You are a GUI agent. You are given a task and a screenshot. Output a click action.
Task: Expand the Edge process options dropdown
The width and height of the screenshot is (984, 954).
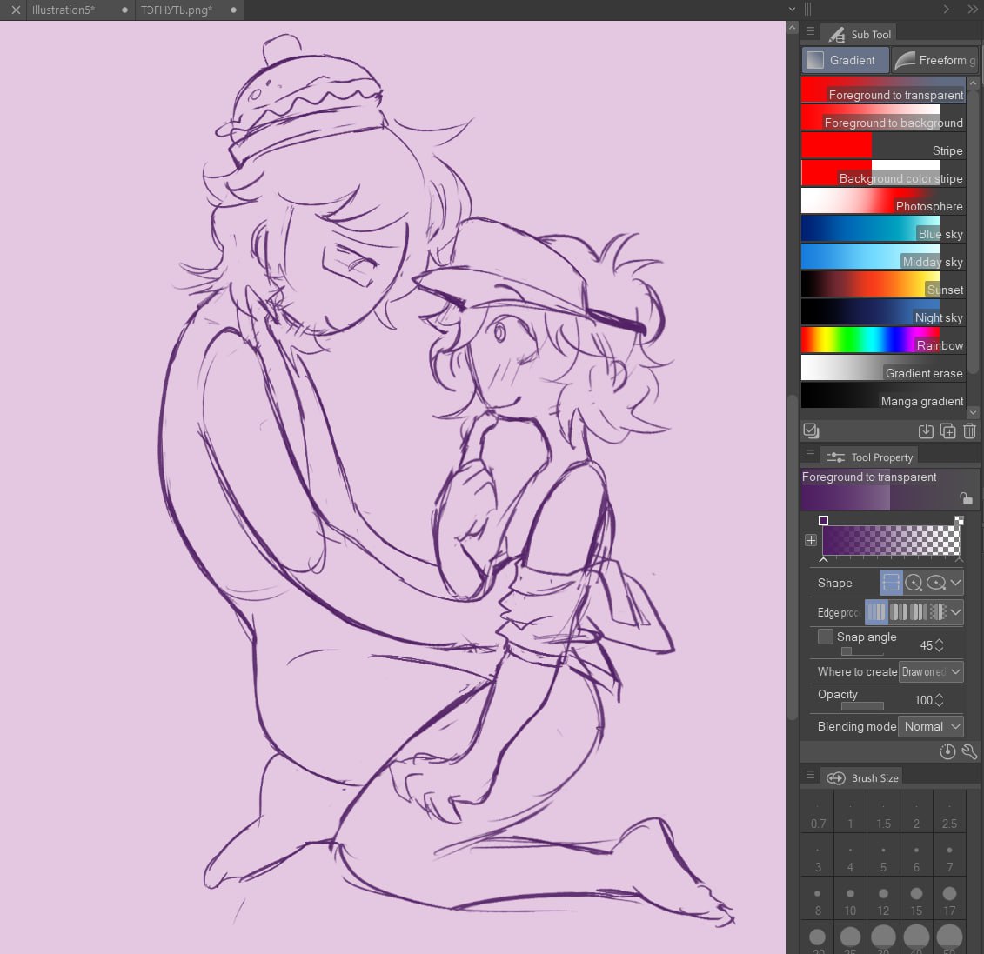(955, 612)
